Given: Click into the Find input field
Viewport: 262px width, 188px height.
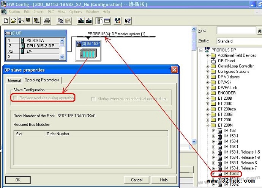Looking at the screenshot, I should click(x=236, y=31).
